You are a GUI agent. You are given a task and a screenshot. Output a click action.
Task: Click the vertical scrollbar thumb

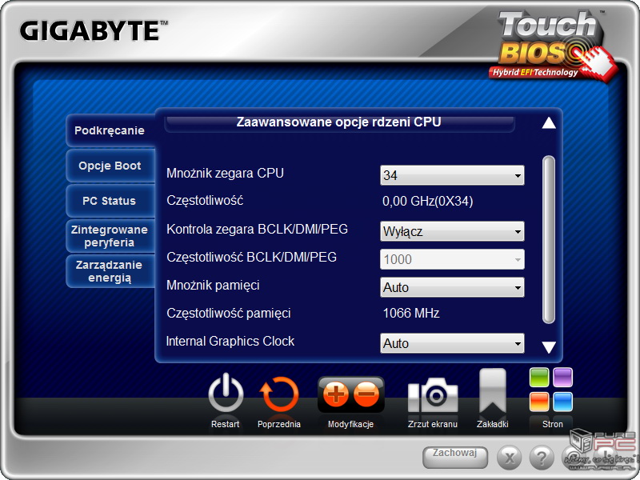(x=549, y=239)
